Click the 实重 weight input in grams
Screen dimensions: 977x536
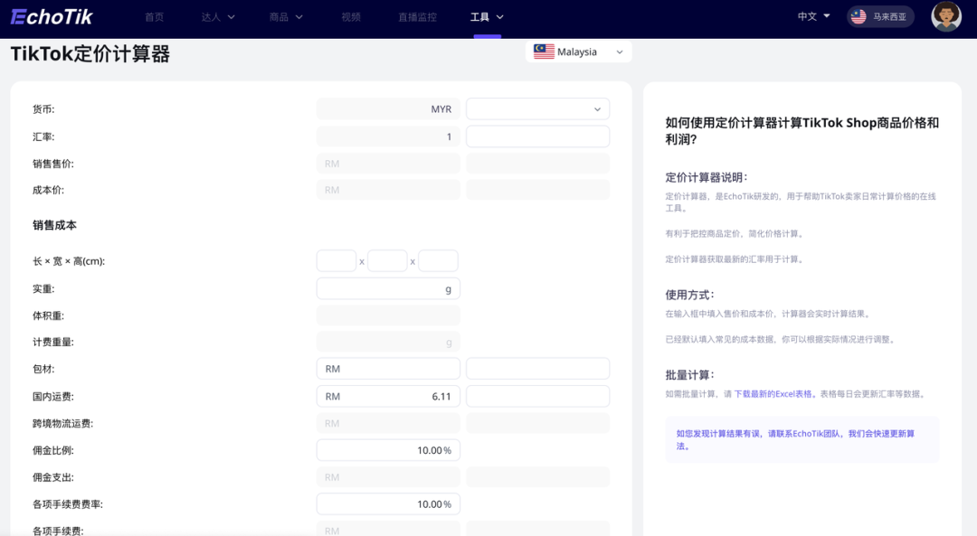388,289
